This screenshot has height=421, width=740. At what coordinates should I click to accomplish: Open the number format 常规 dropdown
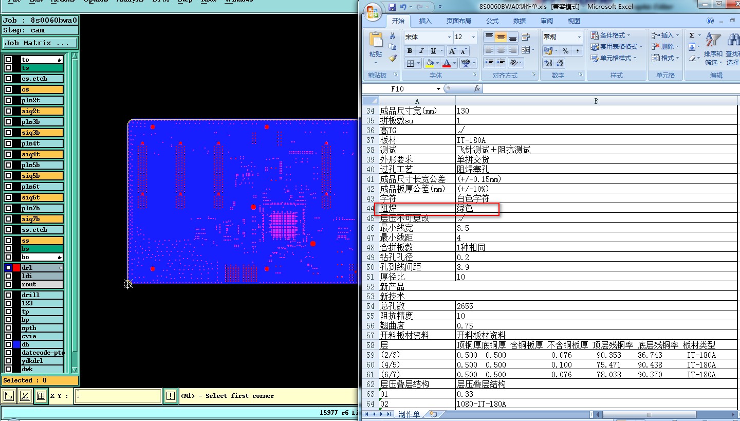point(579,37)
